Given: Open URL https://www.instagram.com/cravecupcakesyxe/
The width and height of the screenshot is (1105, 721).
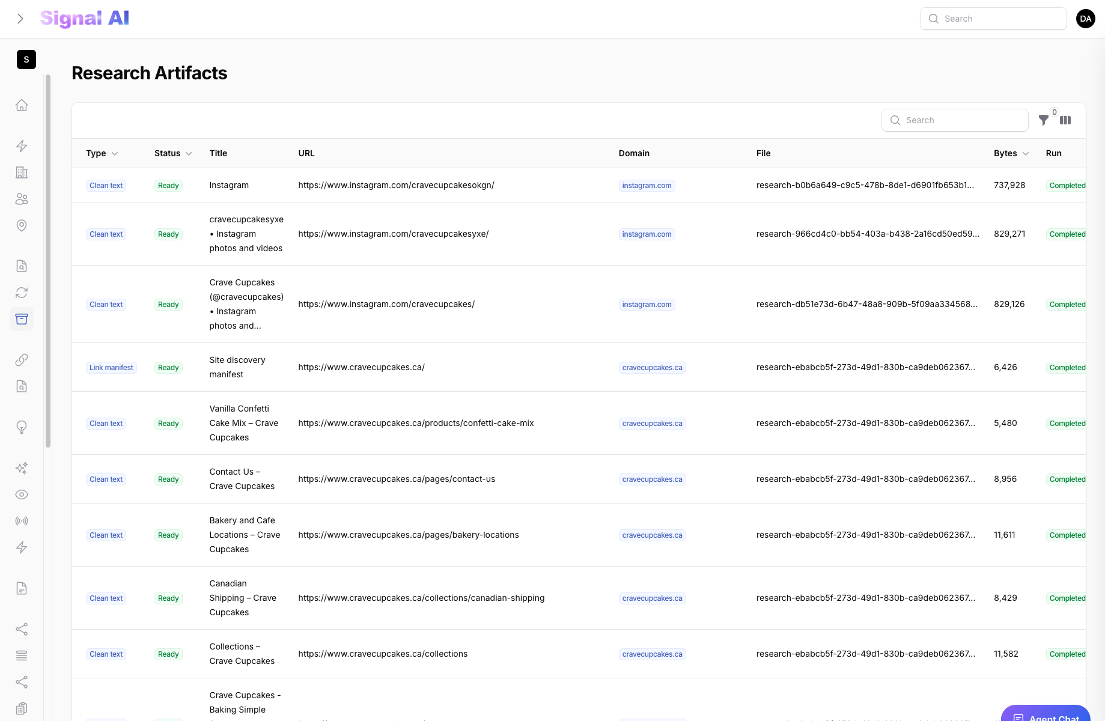Looking at the screenshot, I should pos(394,234).
